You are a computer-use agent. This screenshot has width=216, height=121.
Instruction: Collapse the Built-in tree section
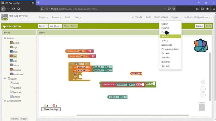coord(5,38)
